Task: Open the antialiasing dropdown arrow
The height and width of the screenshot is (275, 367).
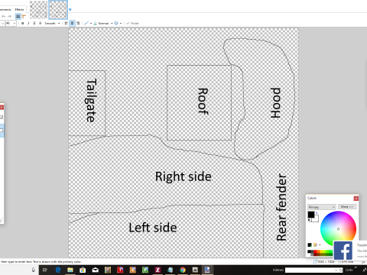Action: coord(91,24)
